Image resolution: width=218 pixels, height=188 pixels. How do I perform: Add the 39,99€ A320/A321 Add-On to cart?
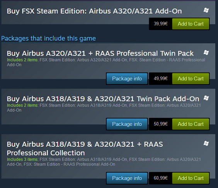191,24
